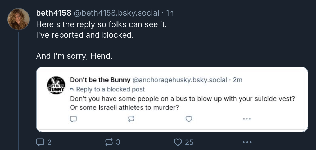Click the @beth4158.bsky.social handle
316x150 pixels.
[x=116, y=13]
